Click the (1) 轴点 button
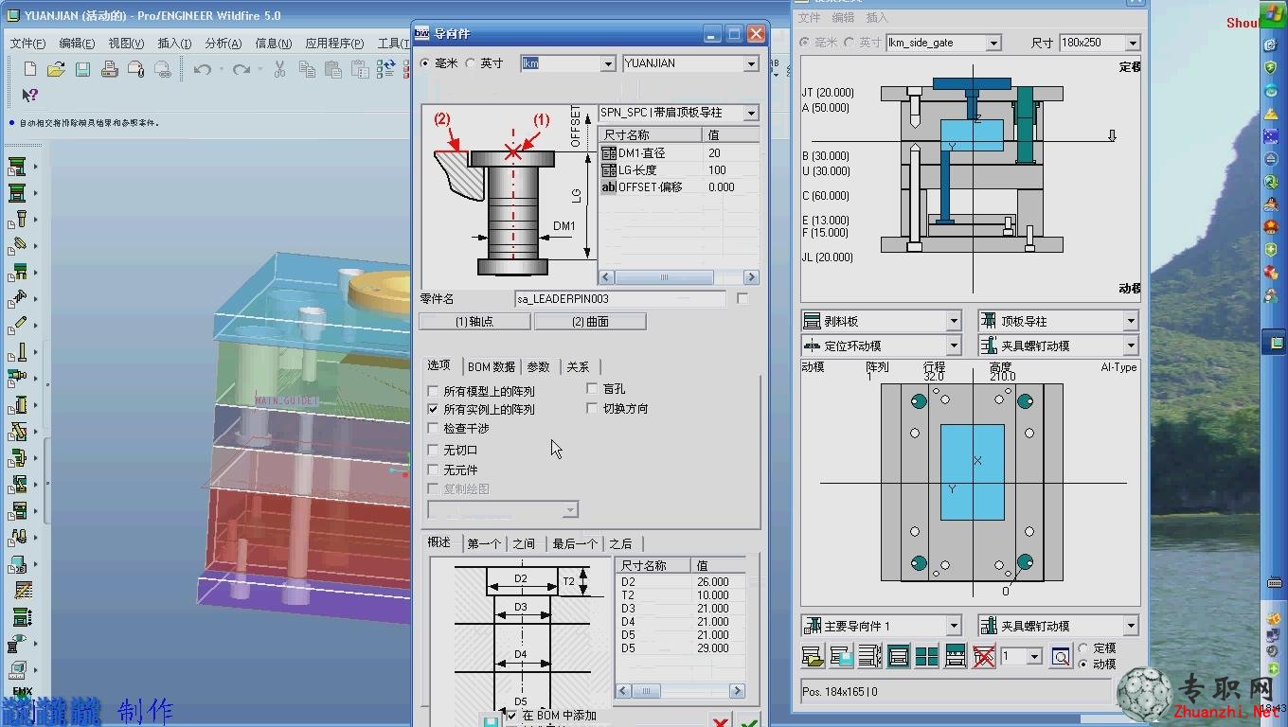The height and width of the screenshot is (727, 1288). (474, 322)
